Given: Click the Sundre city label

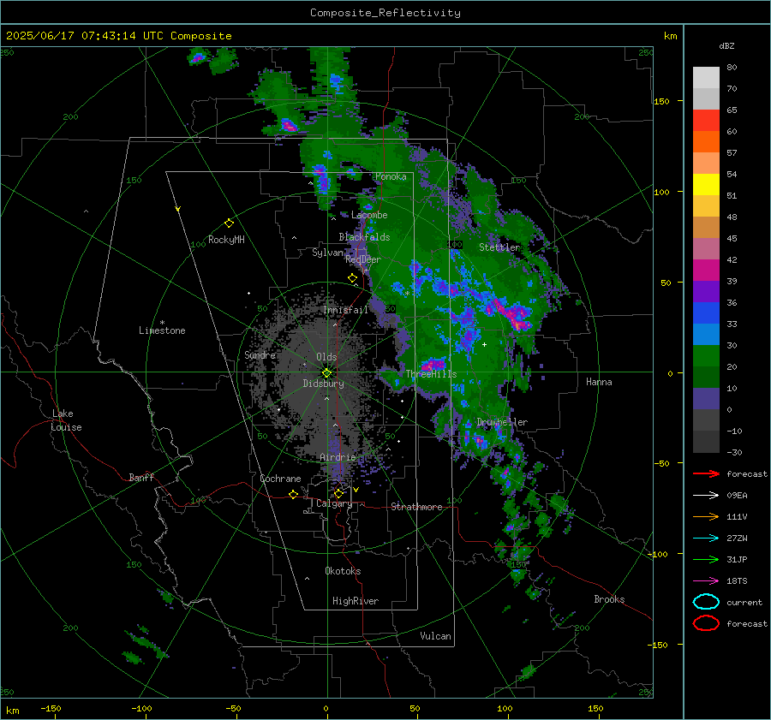Looking at the screenshot, I should 260,354.
